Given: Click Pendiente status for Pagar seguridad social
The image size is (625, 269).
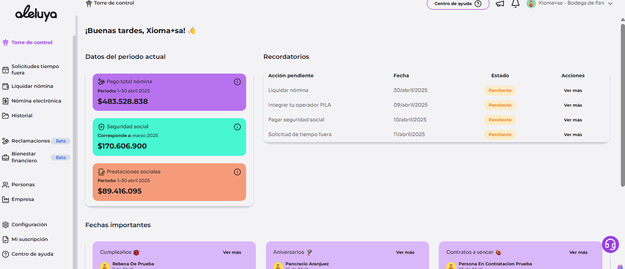Looking at the screenshot, I should 500,120.
